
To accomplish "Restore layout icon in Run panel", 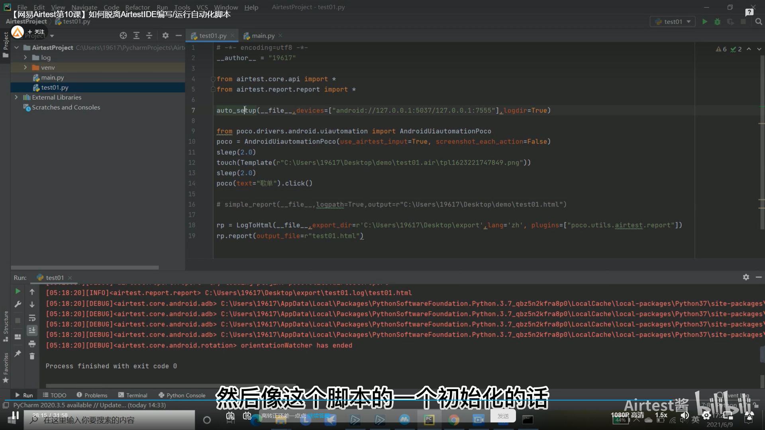I will click(x=18, y=337).
